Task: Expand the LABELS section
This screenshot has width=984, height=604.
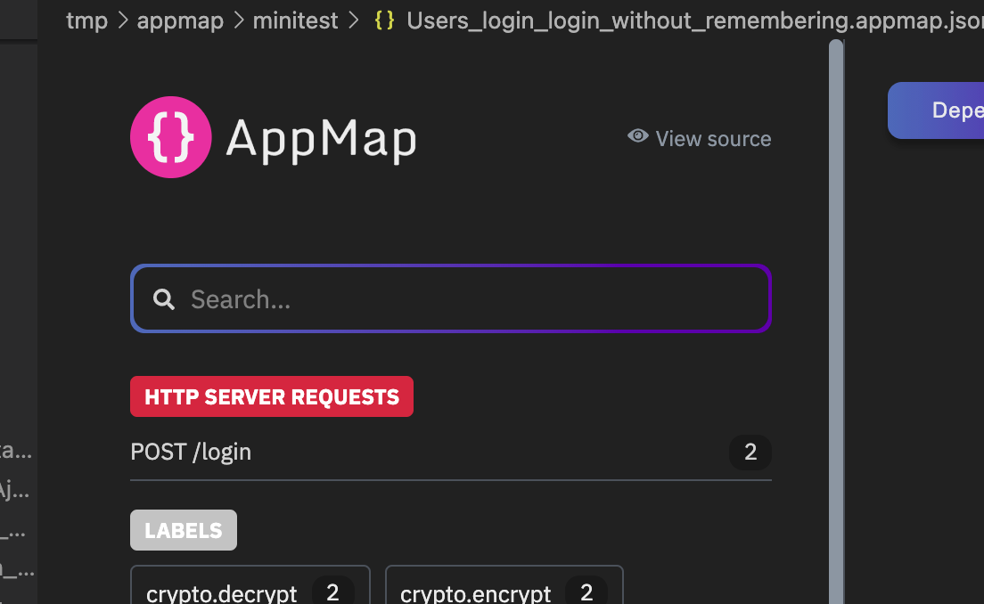Action: click(x=183, y=530)
